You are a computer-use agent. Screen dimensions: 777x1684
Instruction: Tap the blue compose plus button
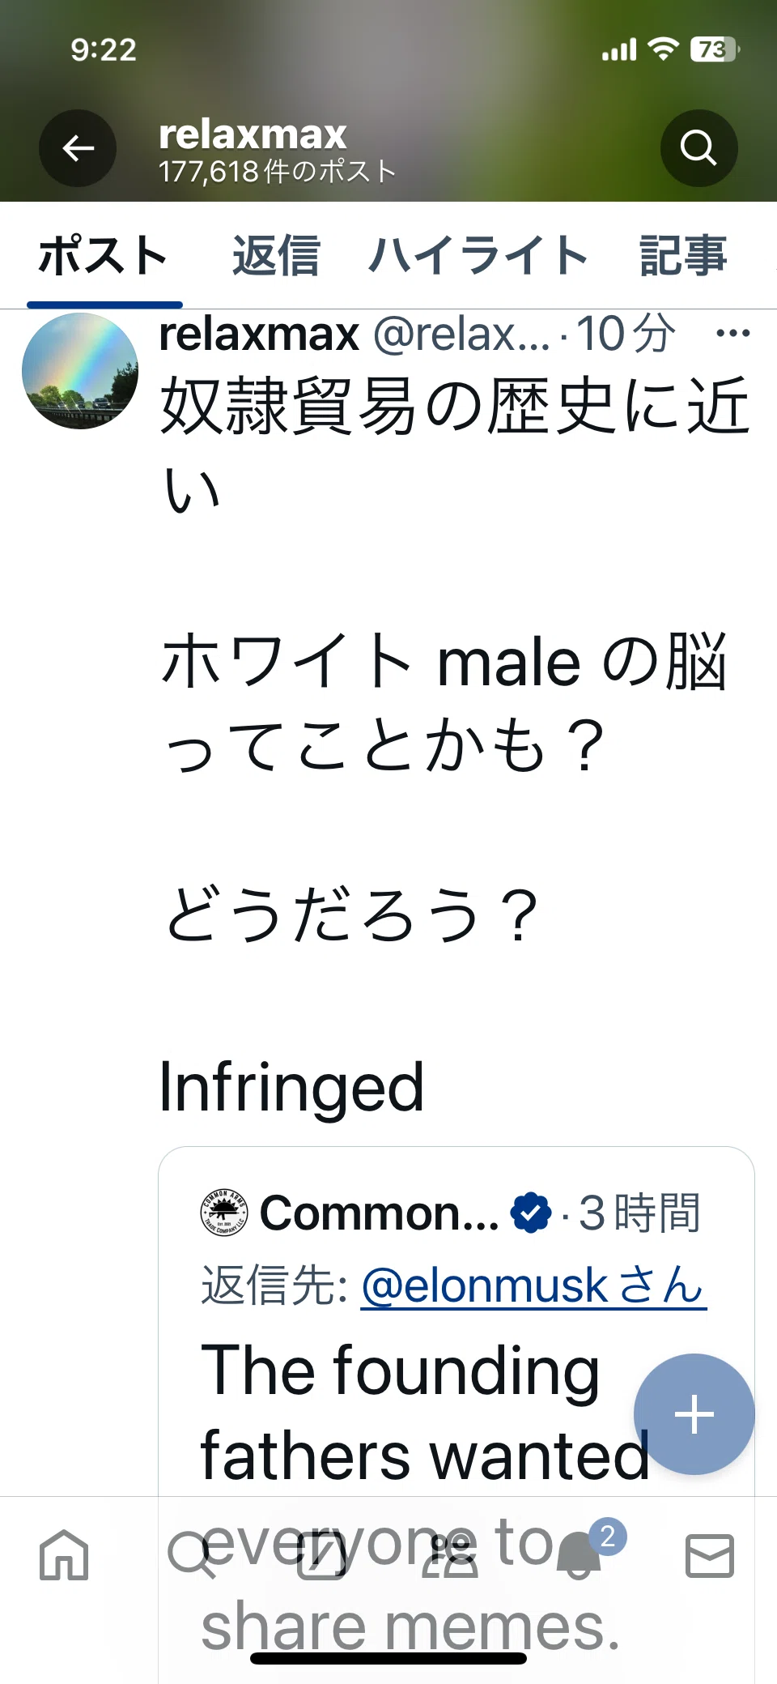coord(694,1414)
